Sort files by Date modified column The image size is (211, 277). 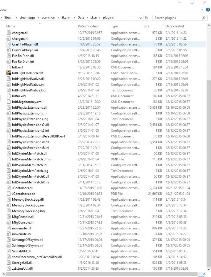coord(88,26)
